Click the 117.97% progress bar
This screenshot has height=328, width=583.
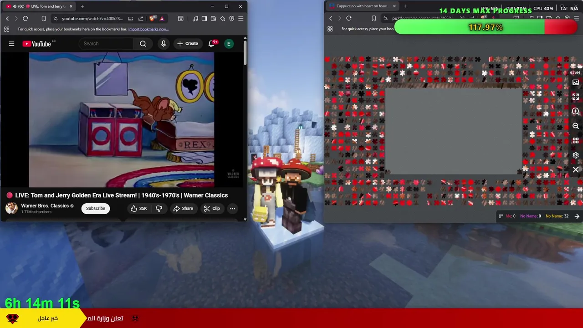point(486,27)
